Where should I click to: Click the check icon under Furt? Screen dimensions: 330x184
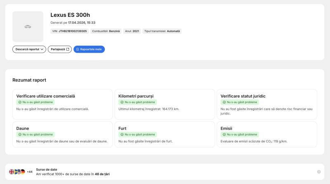coord(121,134)
